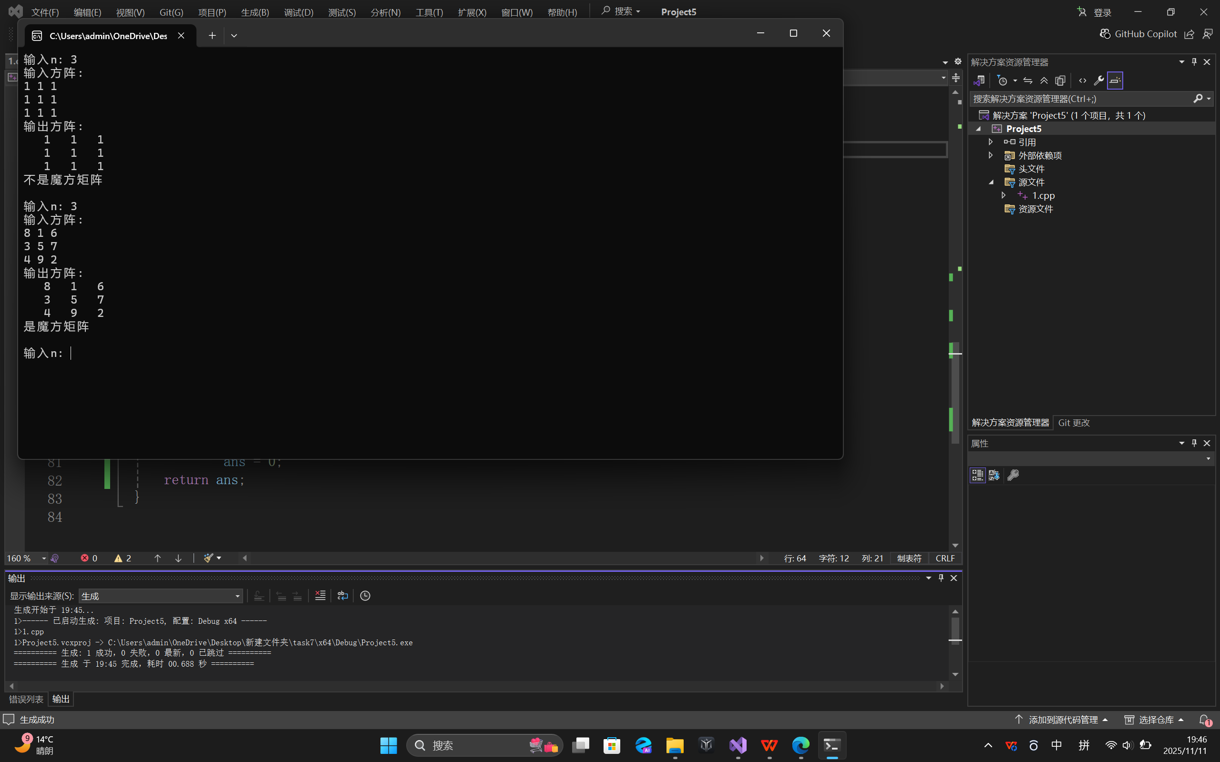1220x762 pixels.
Task: Open the Show output from dropdown
Action: tap(160, 596)
